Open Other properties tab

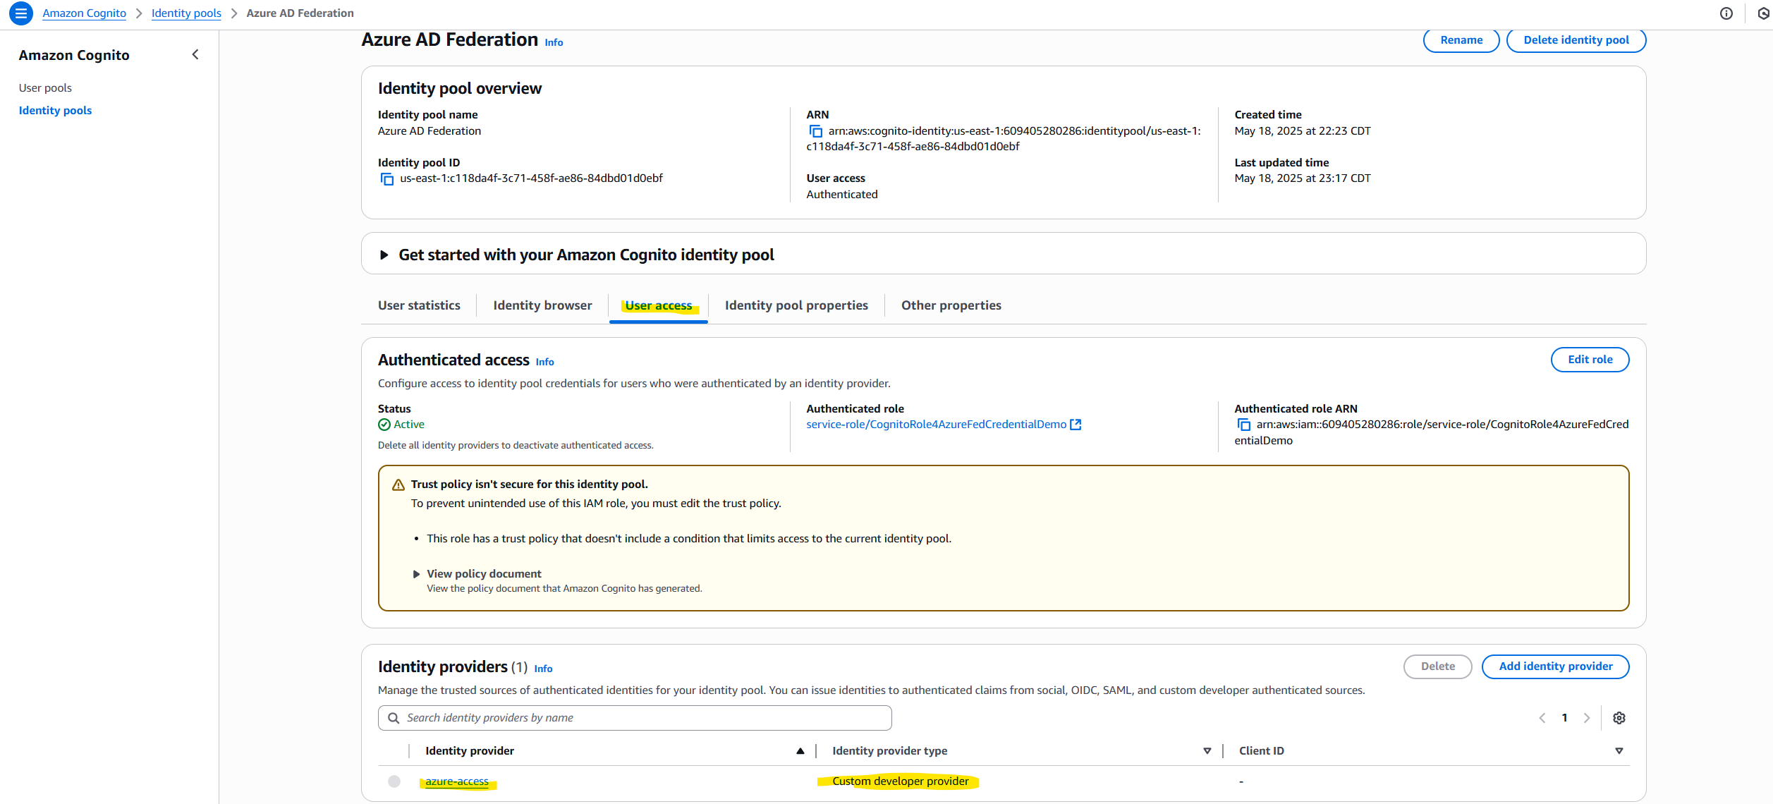click(x=951, y=305)
